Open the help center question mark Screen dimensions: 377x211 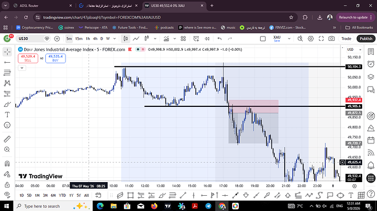(x=371, y=194)
